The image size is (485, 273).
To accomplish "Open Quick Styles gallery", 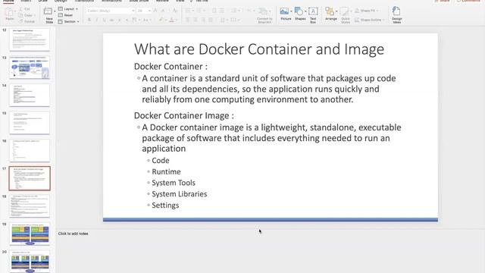I will pyautogui.click(x=346, y=15).
